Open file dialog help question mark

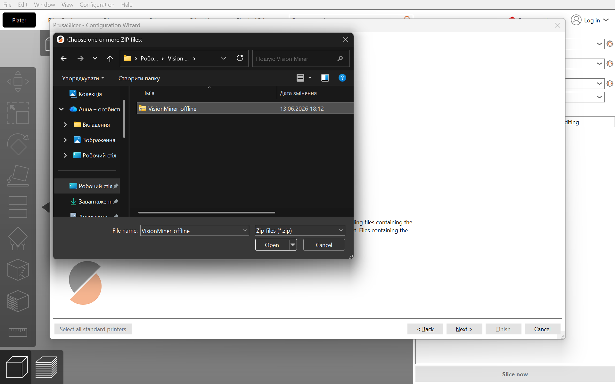coord(342,78)
